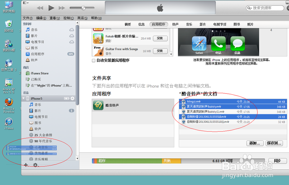The image size is (289, 185).
Task: Select 夏天清爽的铃声Bubbly(1).m4r document
Action: 233,112
